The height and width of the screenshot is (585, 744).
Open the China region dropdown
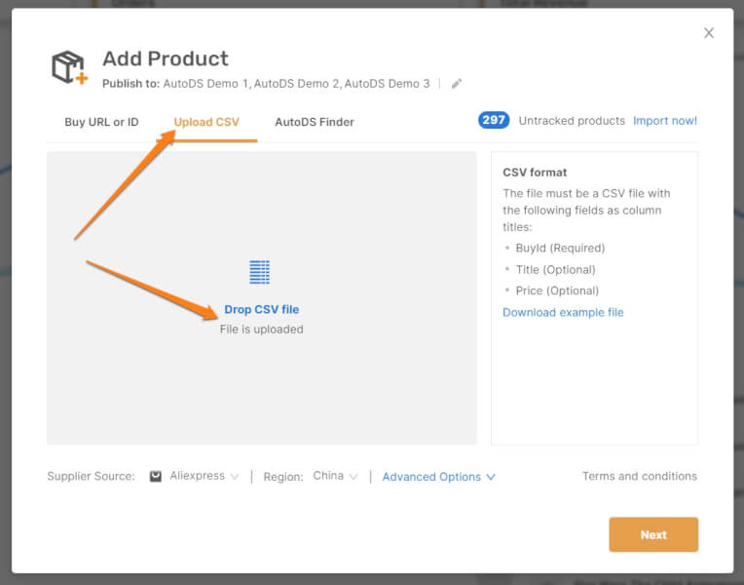335,476
